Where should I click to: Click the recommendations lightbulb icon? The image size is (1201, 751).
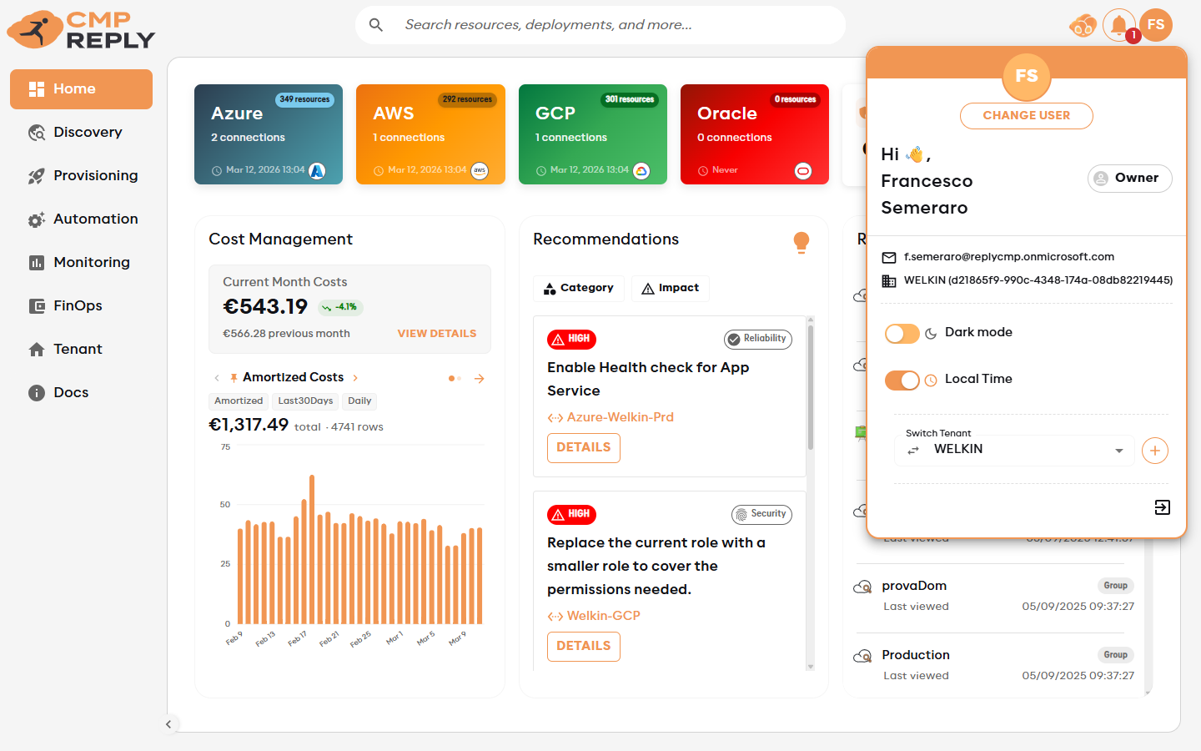click(x=801, y=242)
